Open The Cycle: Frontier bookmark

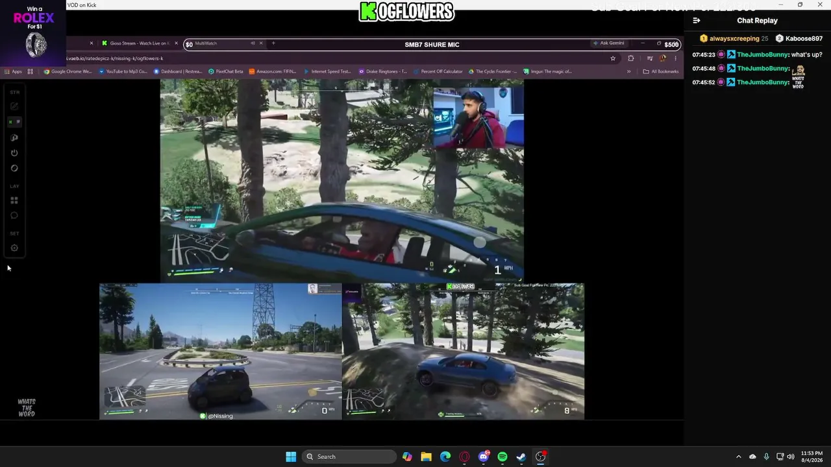click(x=494, y=71)
